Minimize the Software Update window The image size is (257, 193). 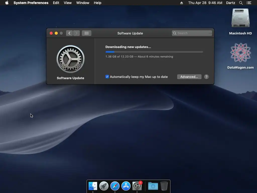click(56, 33)
